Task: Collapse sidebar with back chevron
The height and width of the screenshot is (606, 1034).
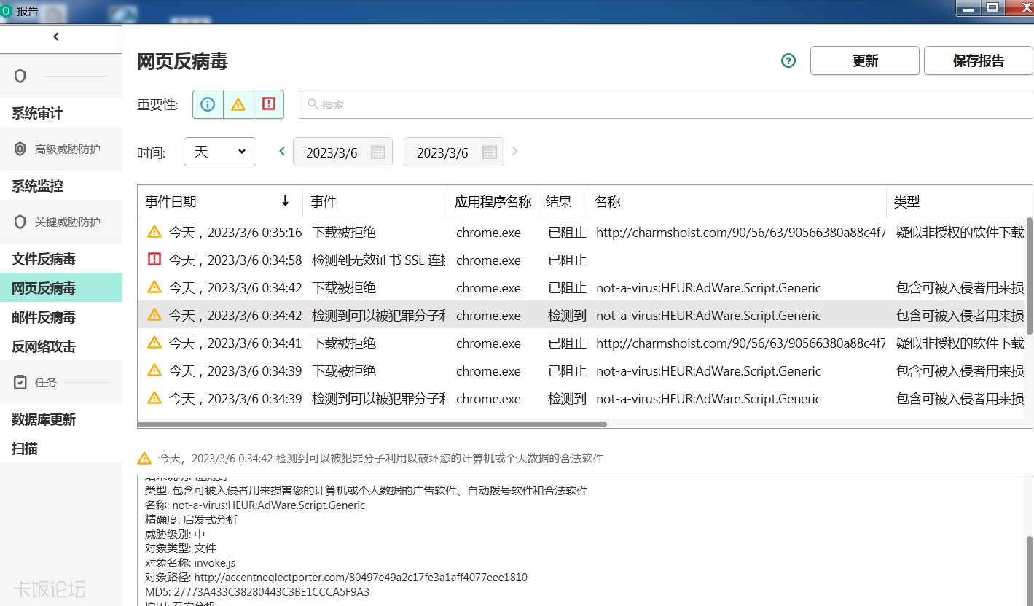Action: pos(56,37)
